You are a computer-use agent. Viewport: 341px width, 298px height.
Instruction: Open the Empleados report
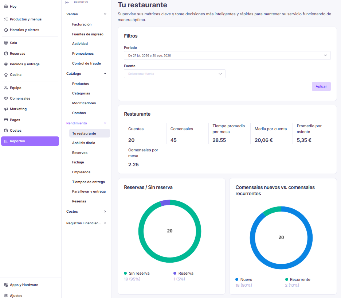point(81,172)
